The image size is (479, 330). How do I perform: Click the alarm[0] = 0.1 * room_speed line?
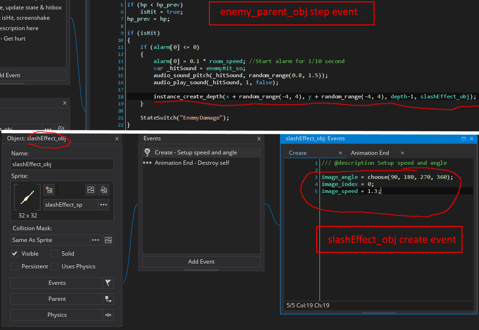(x=248, y=61)
